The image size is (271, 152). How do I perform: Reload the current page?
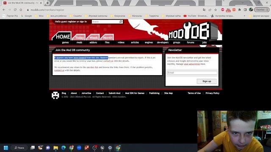point(15,10)
